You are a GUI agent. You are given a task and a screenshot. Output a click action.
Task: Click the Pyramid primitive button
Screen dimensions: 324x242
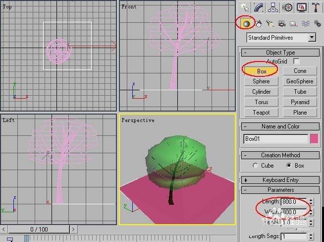pos(300,102)
